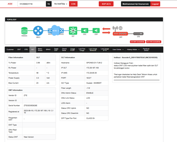Click the AKSES metro switch icon

62,31
